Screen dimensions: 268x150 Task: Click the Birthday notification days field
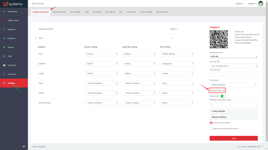tap(234, 104)
